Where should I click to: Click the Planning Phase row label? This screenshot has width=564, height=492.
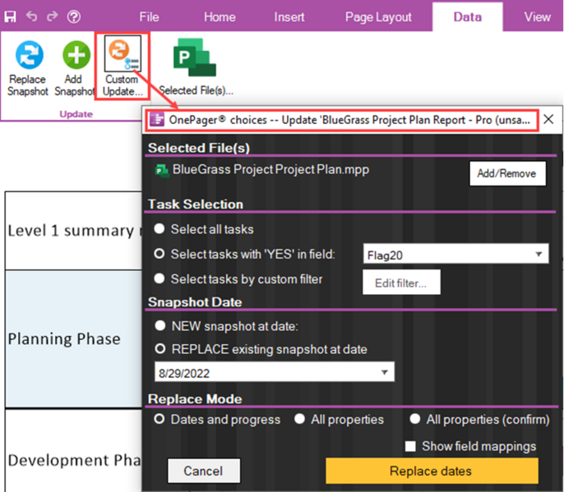64,339
